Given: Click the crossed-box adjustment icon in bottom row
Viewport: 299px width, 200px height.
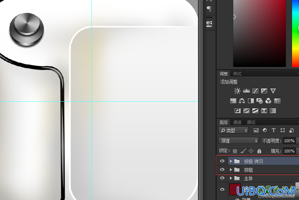Looking at the screenshot, I should [264, 111].
